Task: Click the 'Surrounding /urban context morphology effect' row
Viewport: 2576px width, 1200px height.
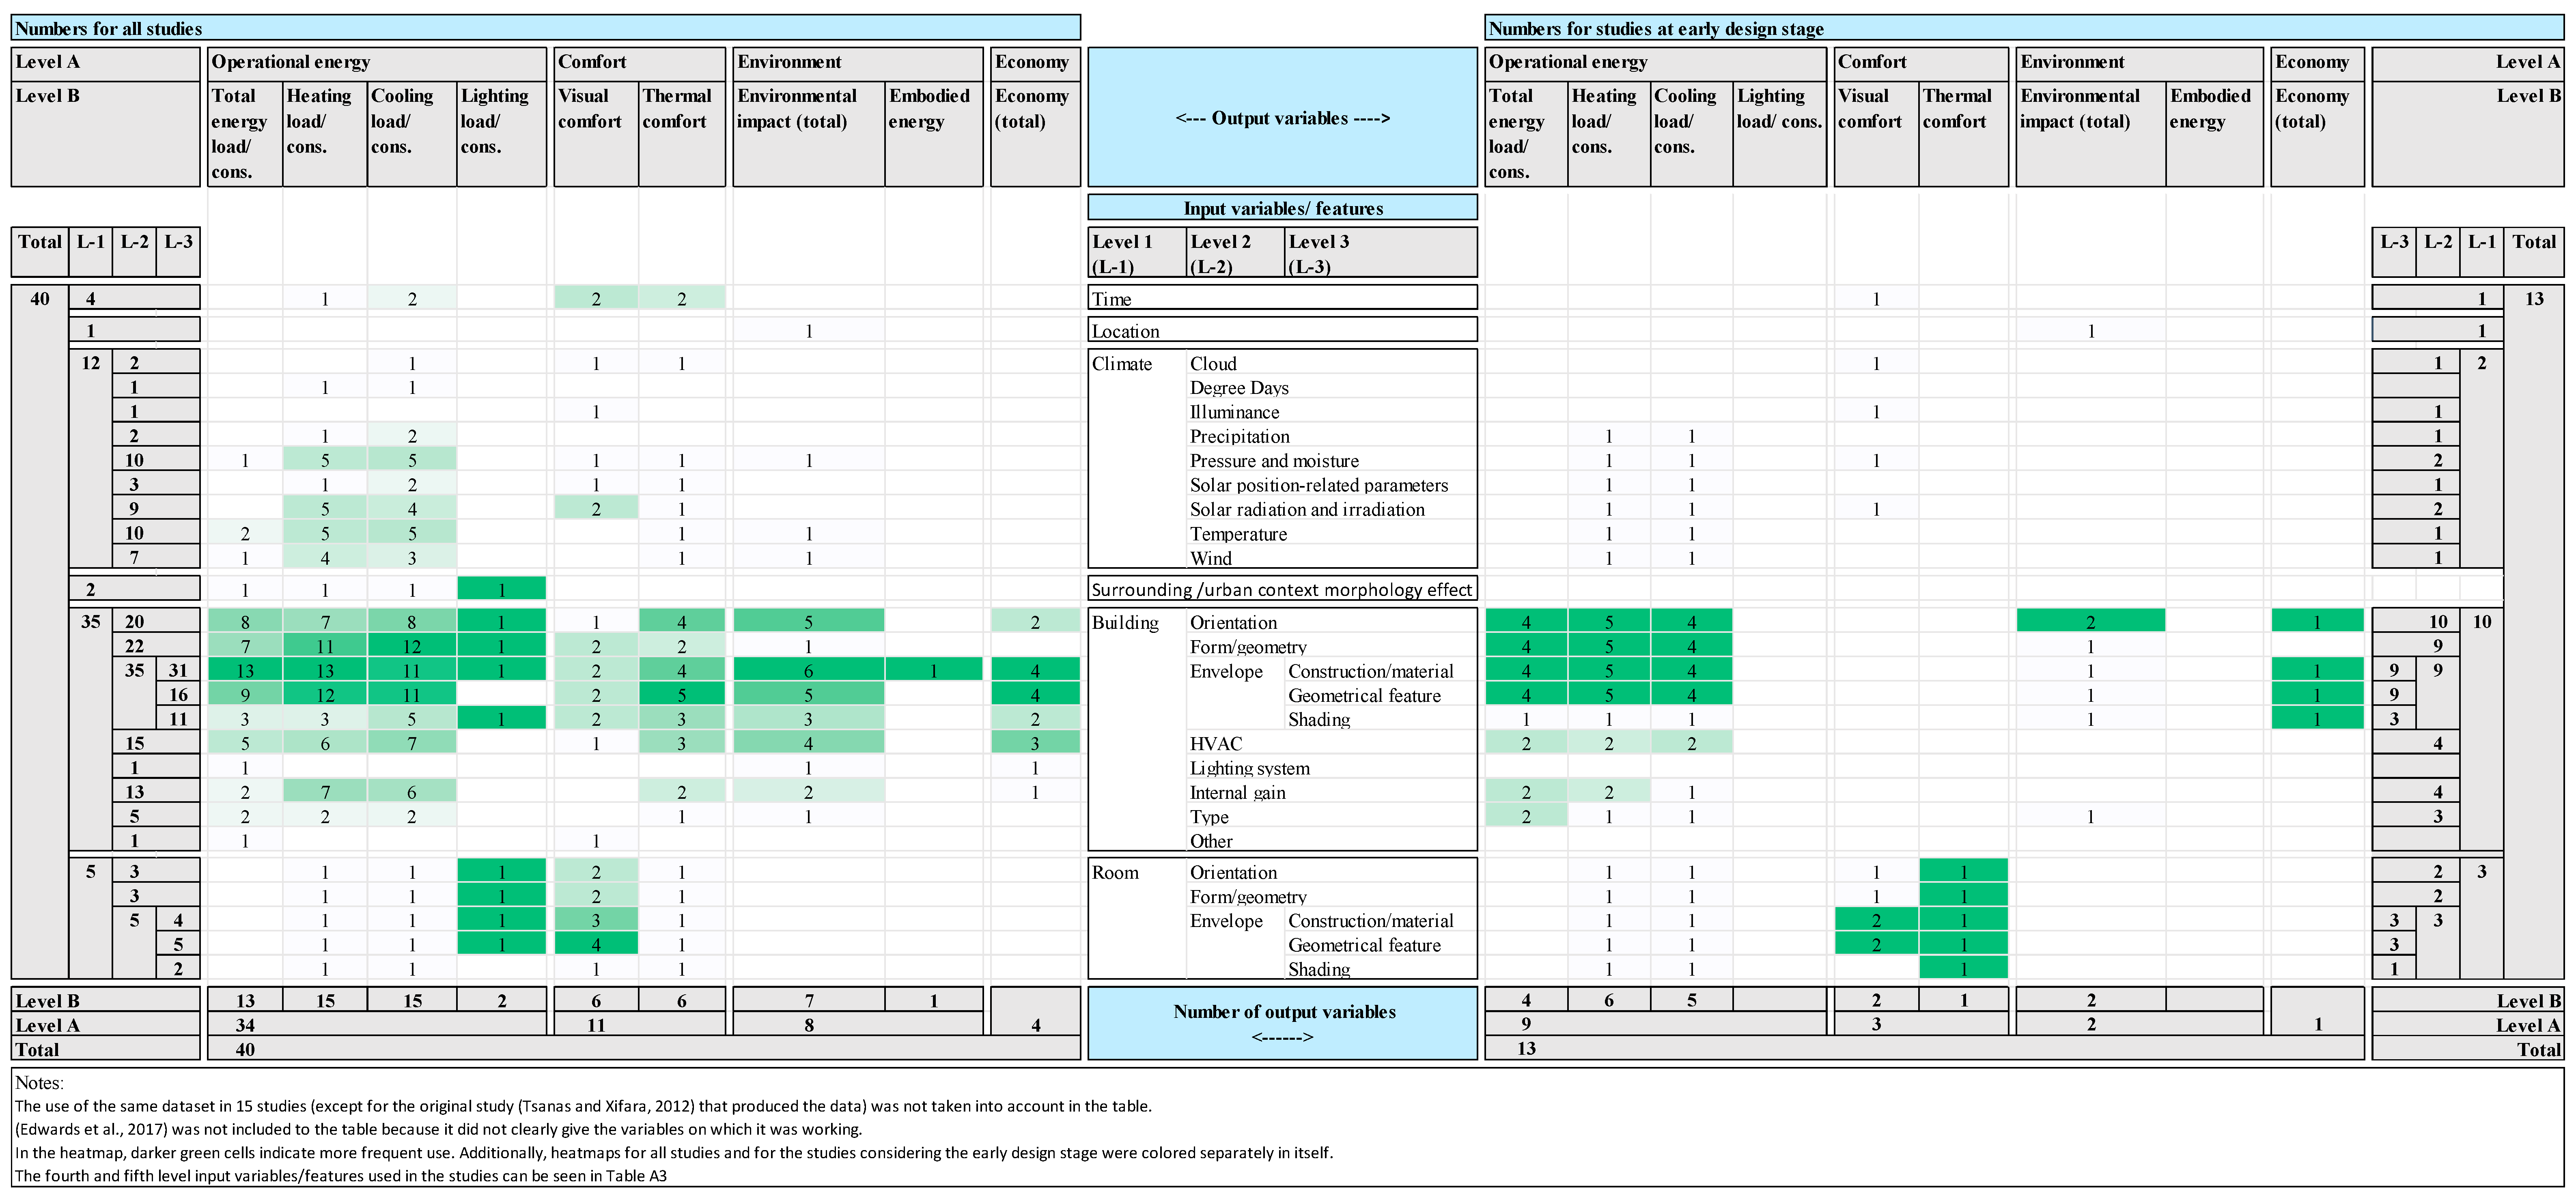Action: tap(1282, 590)
